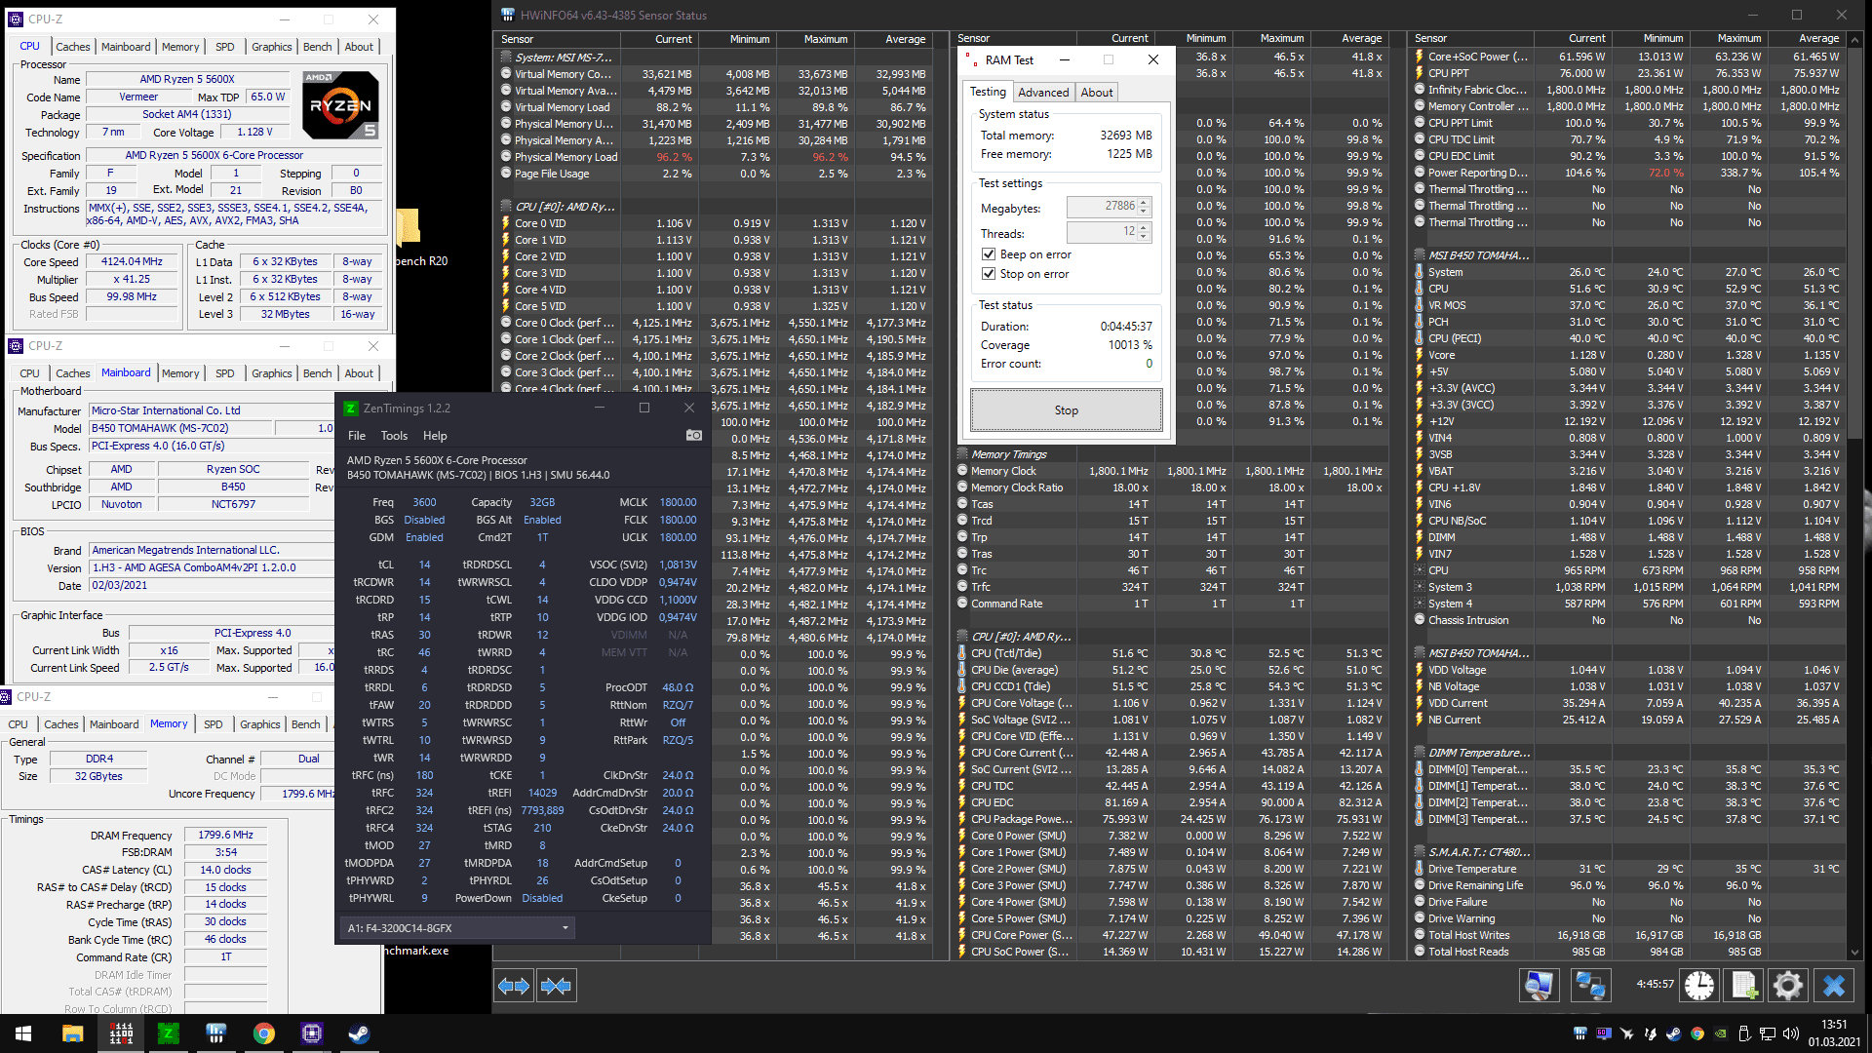
Task: Switch to RAM Test About tab
Action: [x=1097, y=93]
